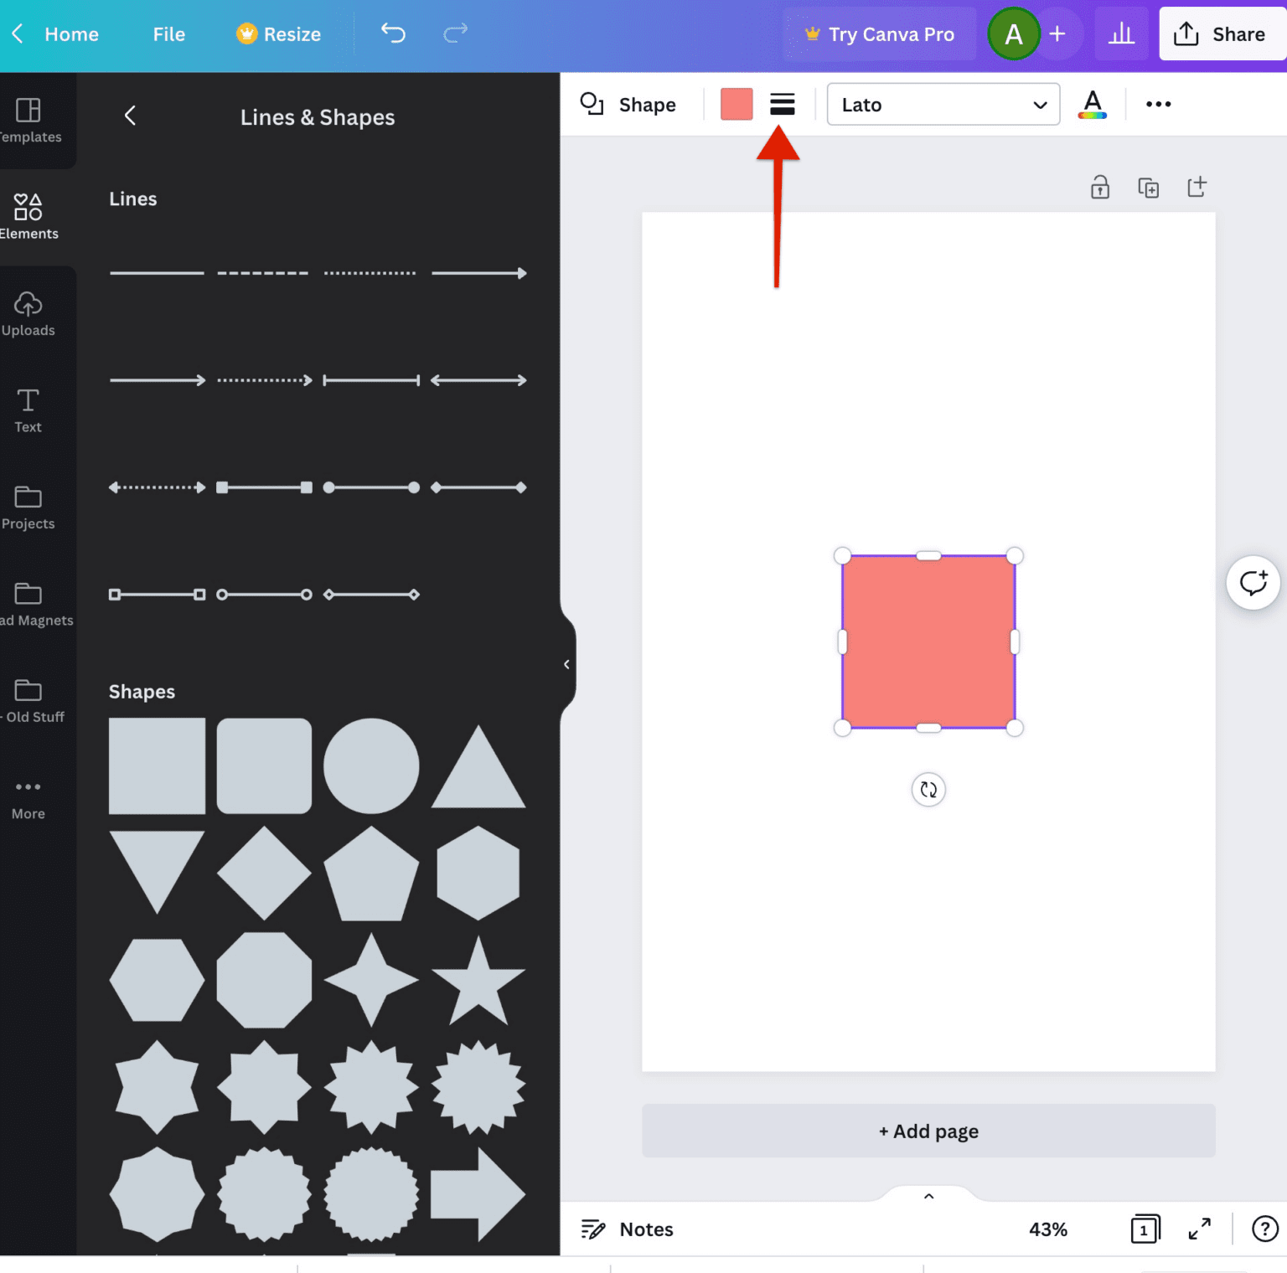Image resolution: width=1287 pixels, height=1273 pixels.
Task: Open the Resize menu
Action: point(278,33)
